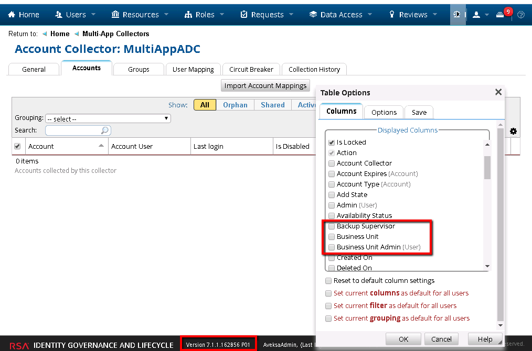Switch to the Groups tab
Image resolution: width=532 pixels, height=351 pixels.
coord(138,69)
